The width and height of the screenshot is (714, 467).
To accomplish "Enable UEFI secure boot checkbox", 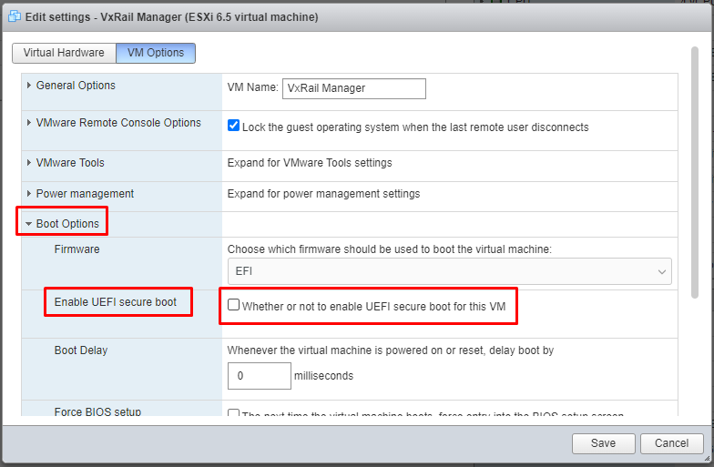I will point(234,306).
